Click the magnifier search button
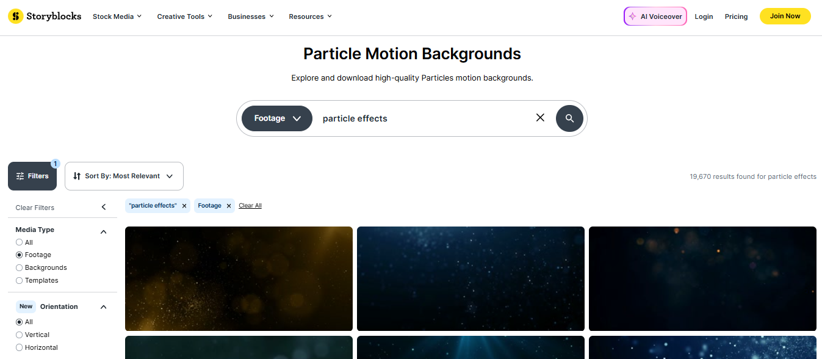822x359 pixels. pyautogui.click(x=569, y=118)
